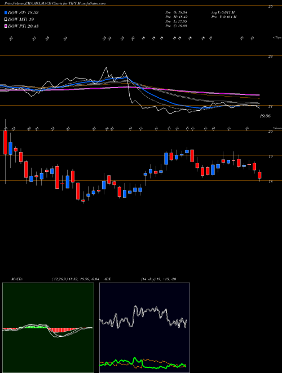
Task: Click the 'Pre C: 18.09' close value
Action: (x=177, y=26)
